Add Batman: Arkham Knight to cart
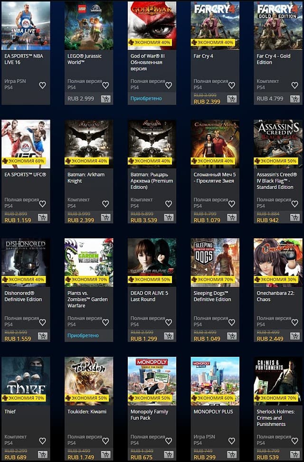304x462 pixels. (x=105, y=218)
